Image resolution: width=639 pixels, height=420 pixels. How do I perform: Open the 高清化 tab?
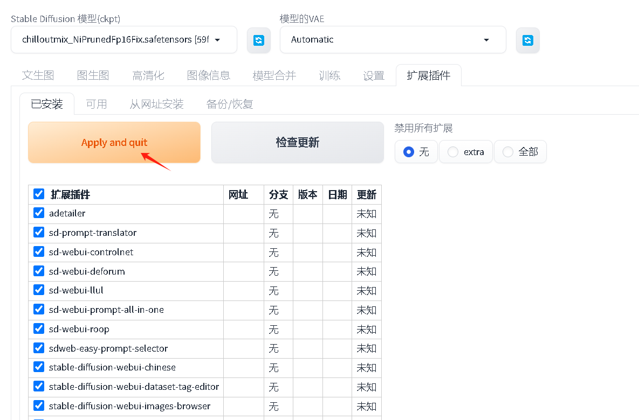[x=148, y=75]
